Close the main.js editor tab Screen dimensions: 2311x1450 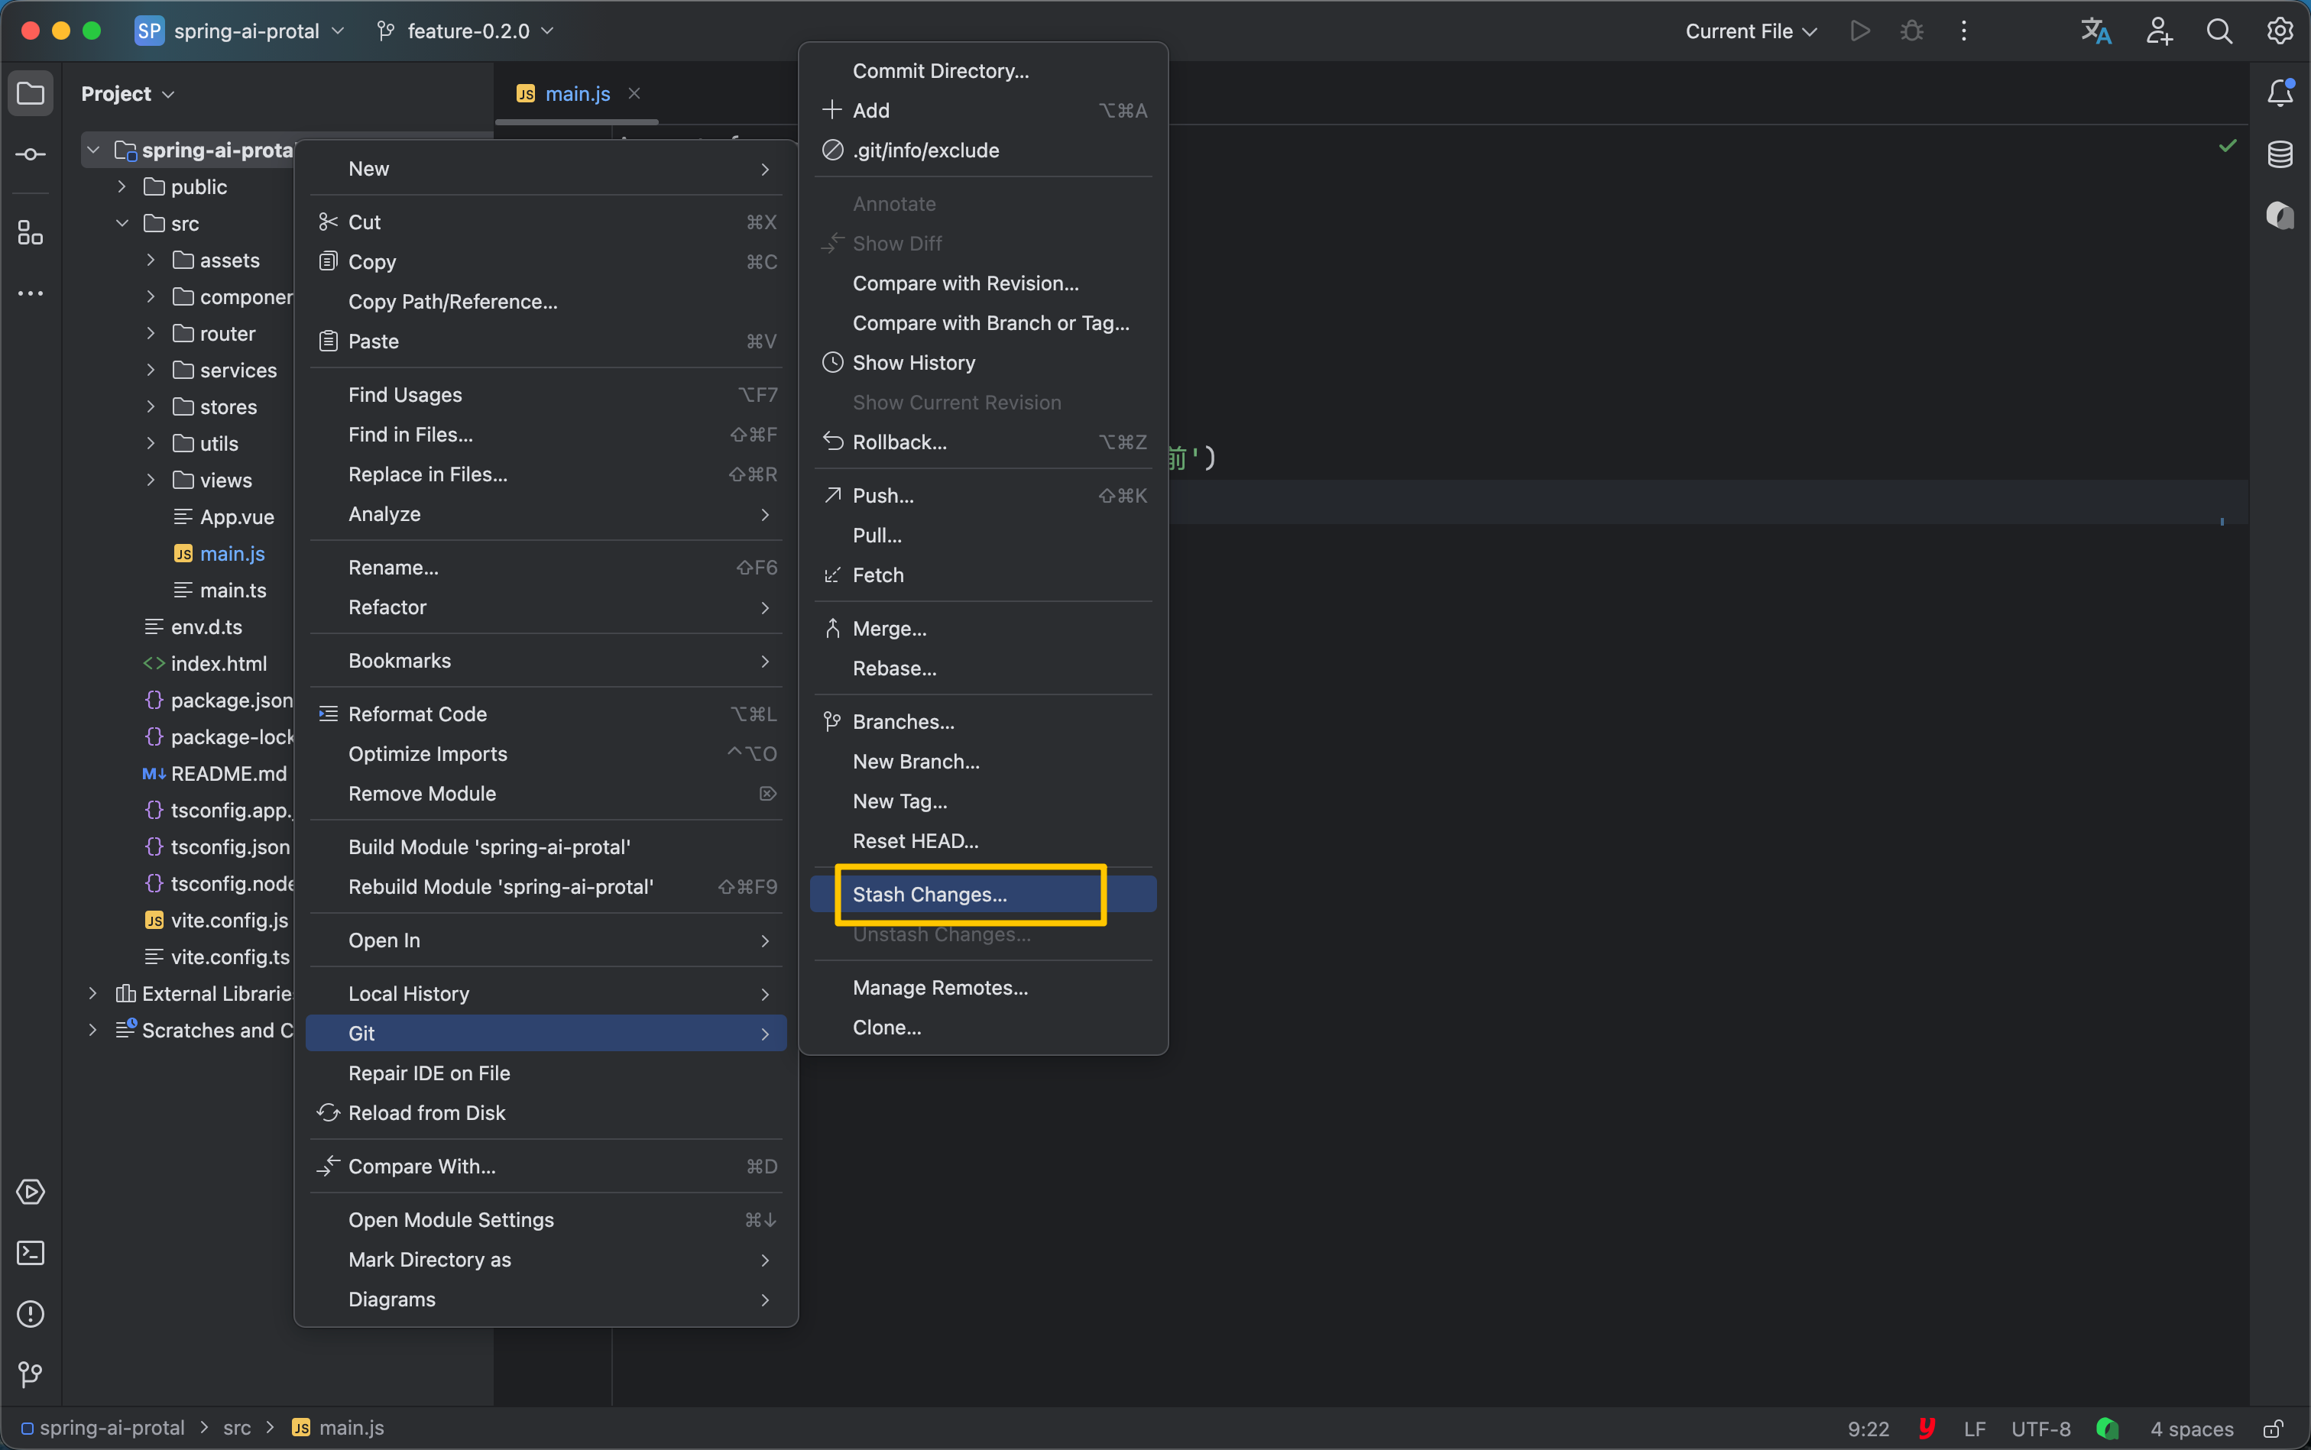(x=634, y=93)
